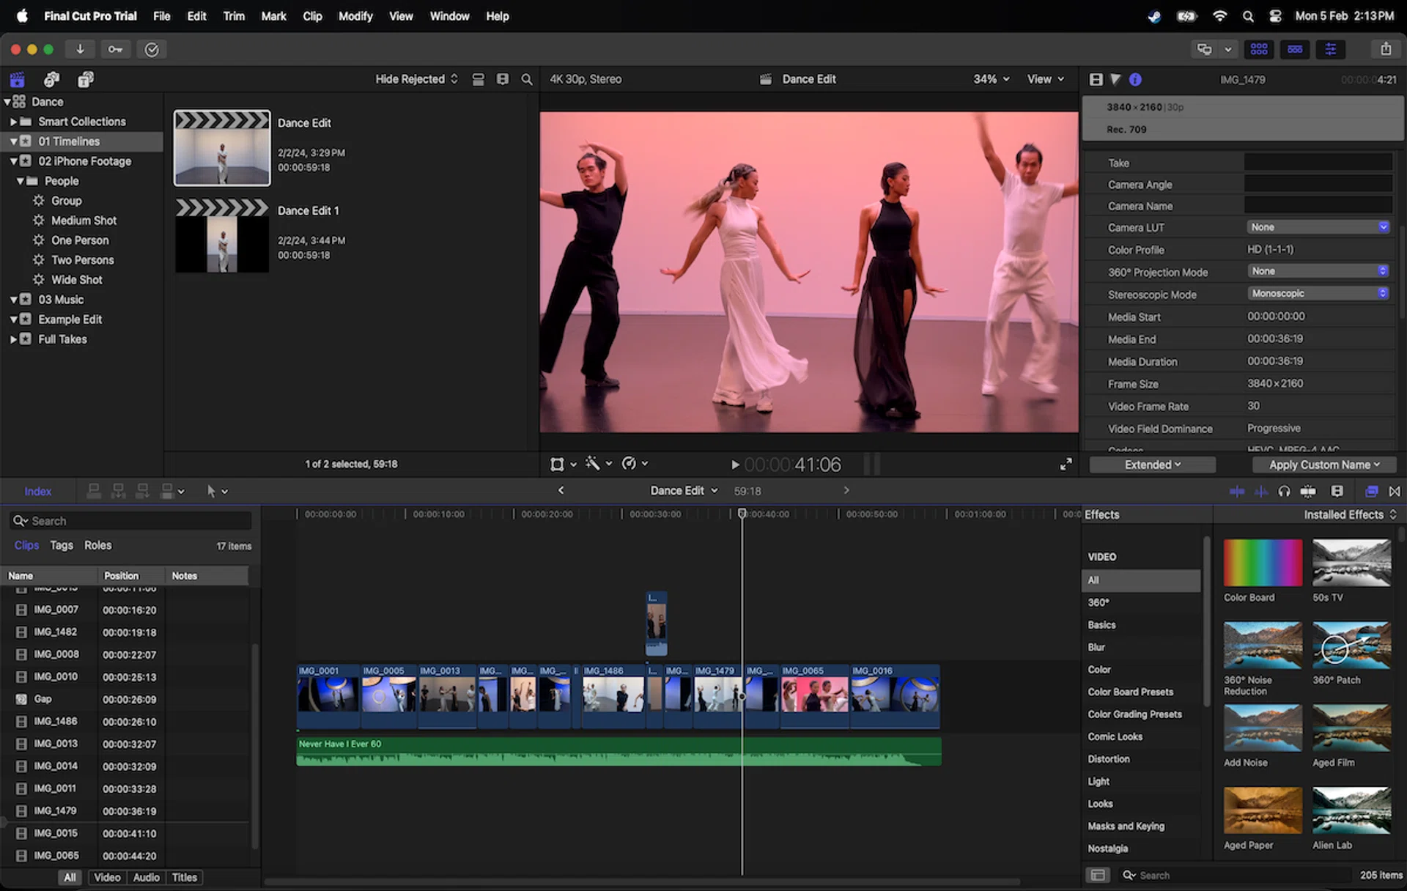Open the photos and audio sidebar icon
The width and height of the screenshot is (1407, 891).
point(51,79)
